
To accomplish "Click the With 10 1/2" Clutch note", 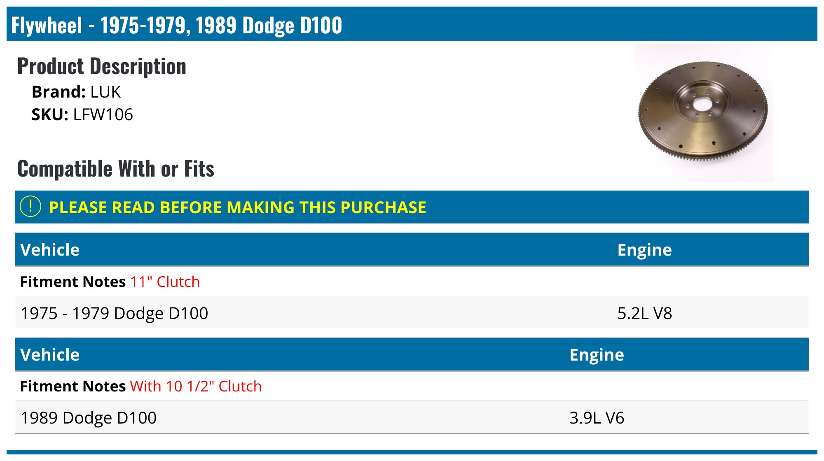I will coord(196,386).
